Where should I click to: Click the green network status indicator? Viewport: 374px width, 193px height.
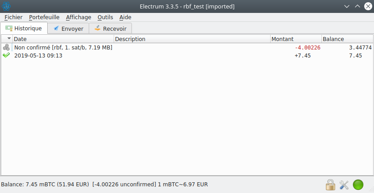click(358, 185)
